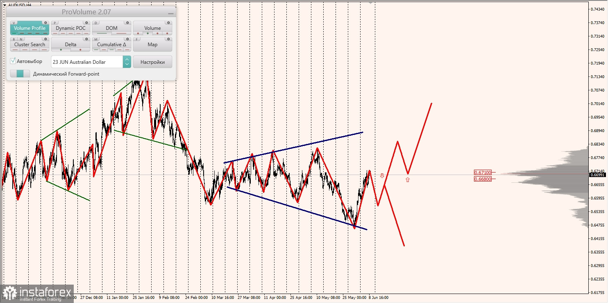Image resolution: width=608 pixels, height=303 pixels.
Task: Click the V hotkey badge on Volume Profile
Action: point(14,23)
